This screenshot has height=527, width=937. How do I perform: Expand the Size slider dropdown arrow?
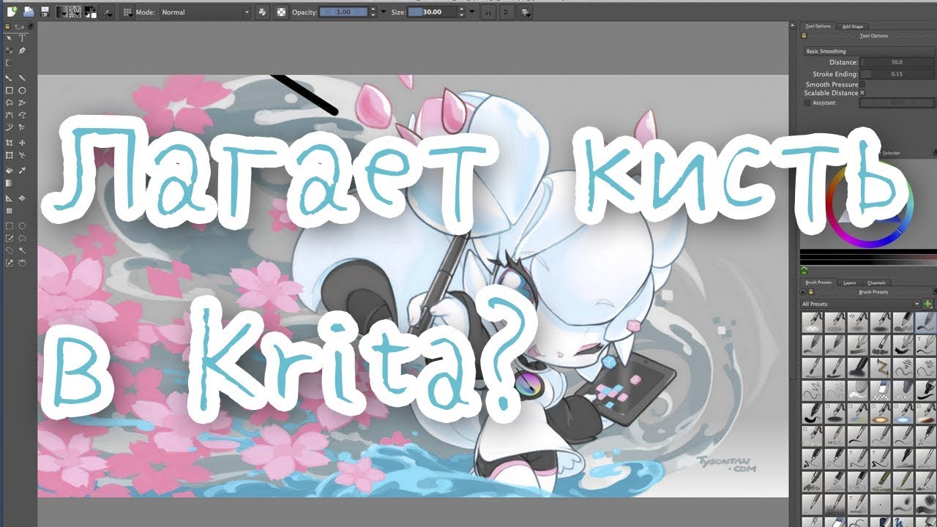[471, 12]
